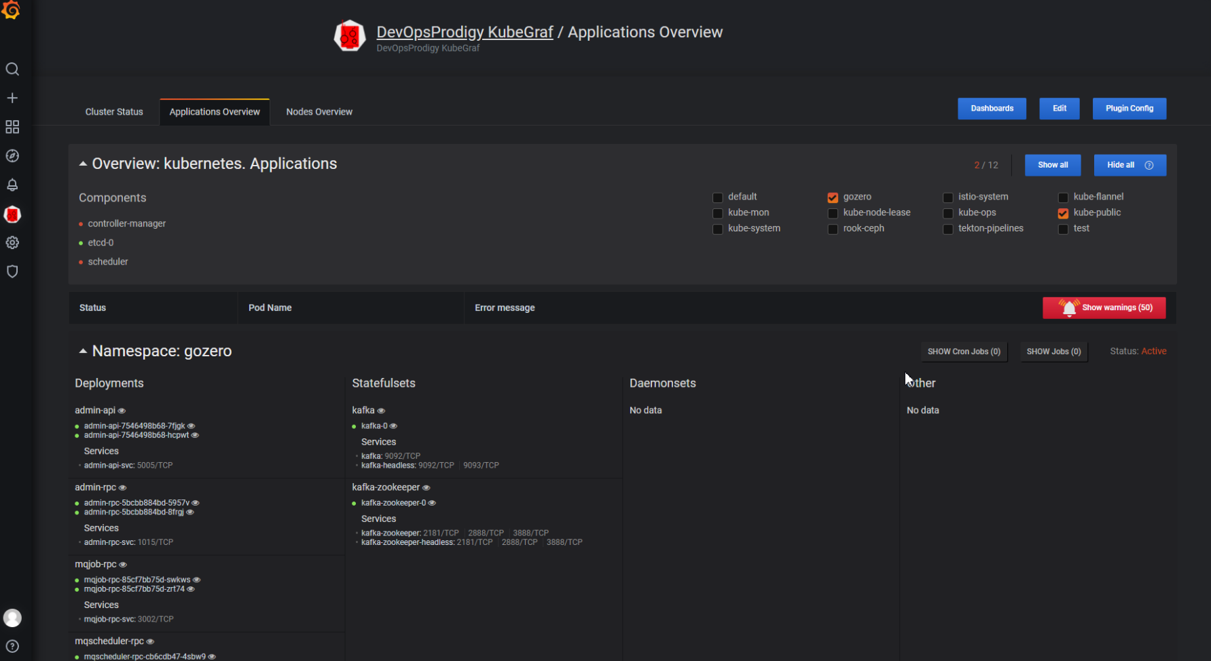Check the kube-flannel namespace checkbox
This screenshot has width=1211, height=661.
[x=1063, y=197]
